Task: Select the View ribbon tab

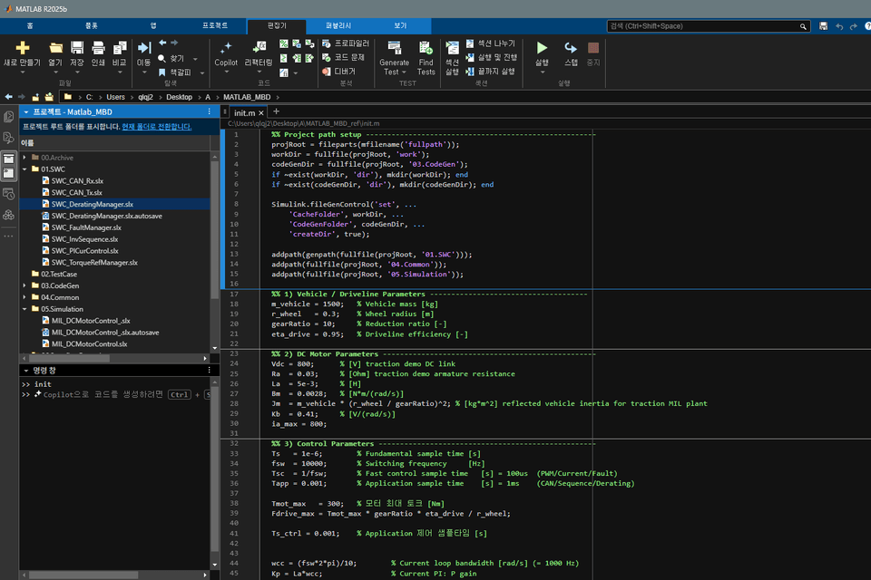Action: point(400,26)
